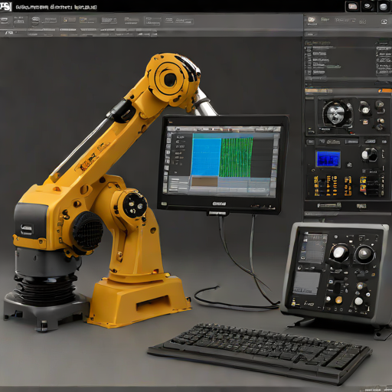Click the small orange square under the white knob

point(365,122)
